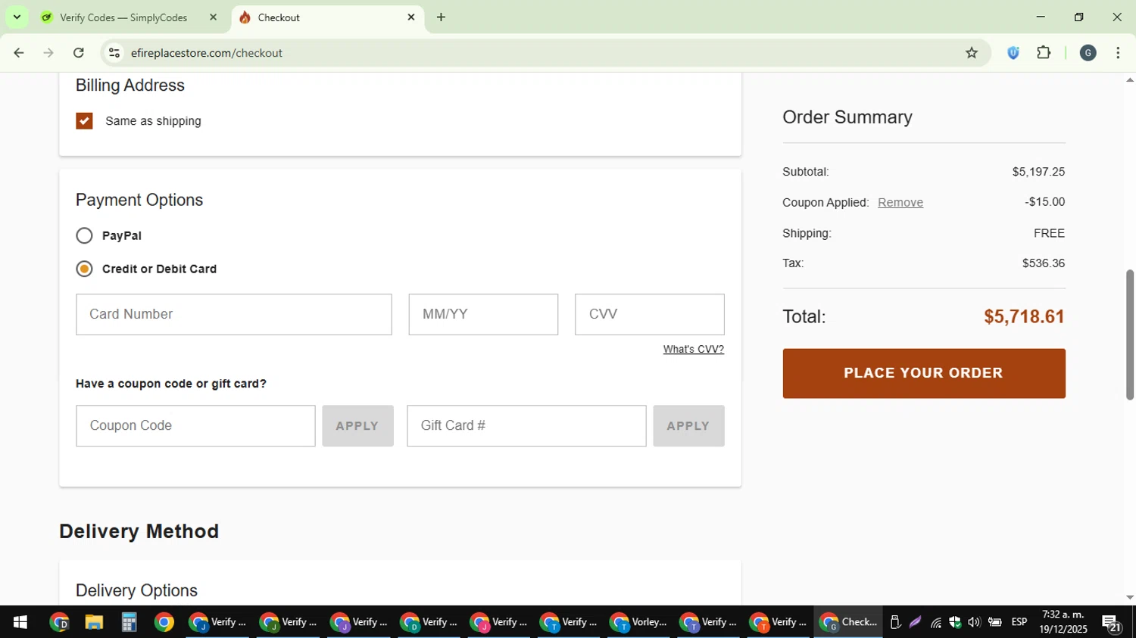1136x638 pixels.
Task: Open Windows Security shield tray icon
Action: coord(955,622)
